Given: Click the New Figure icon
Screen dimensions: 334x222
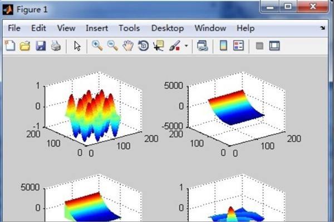Looking at the screenshot, I should pyautogui.click(x=10, y=46).
